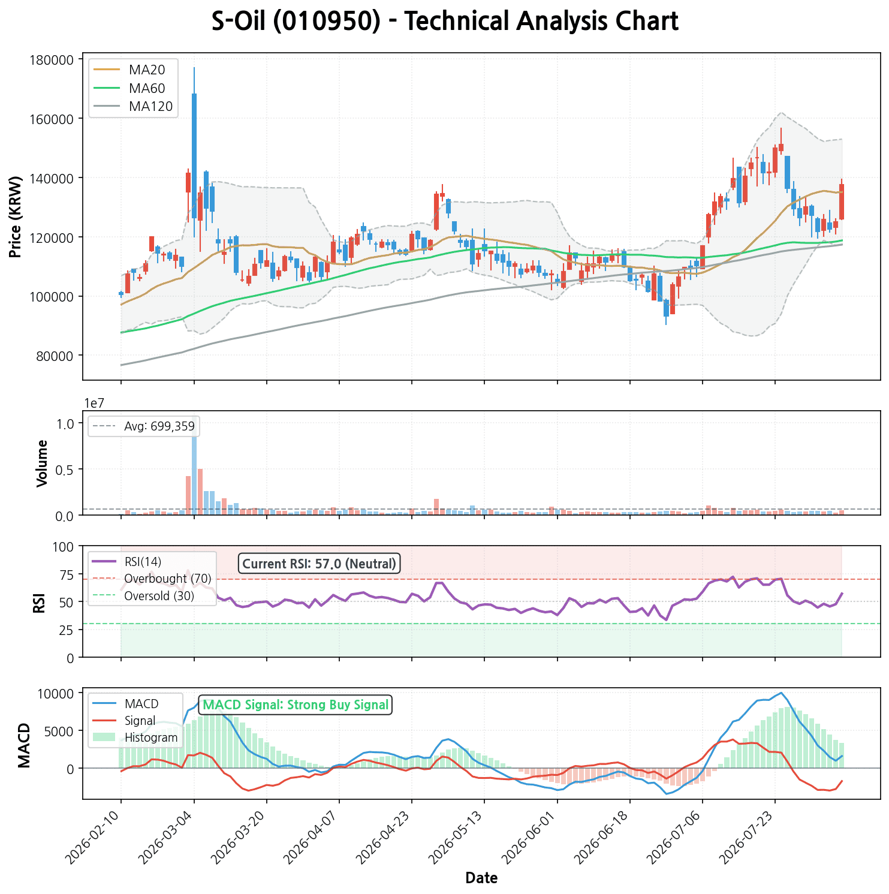889x894 pixels.
Task: Click the 75 tick on RSI axis
Action: point(67,574)
